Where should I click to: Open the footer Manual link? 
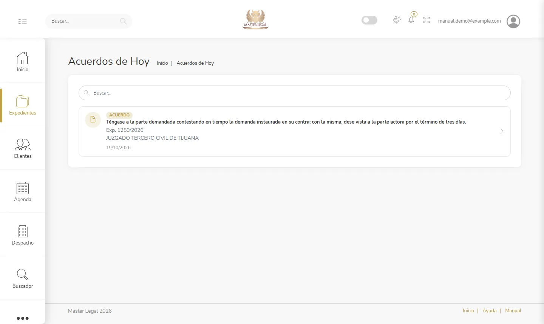[513, 311]
